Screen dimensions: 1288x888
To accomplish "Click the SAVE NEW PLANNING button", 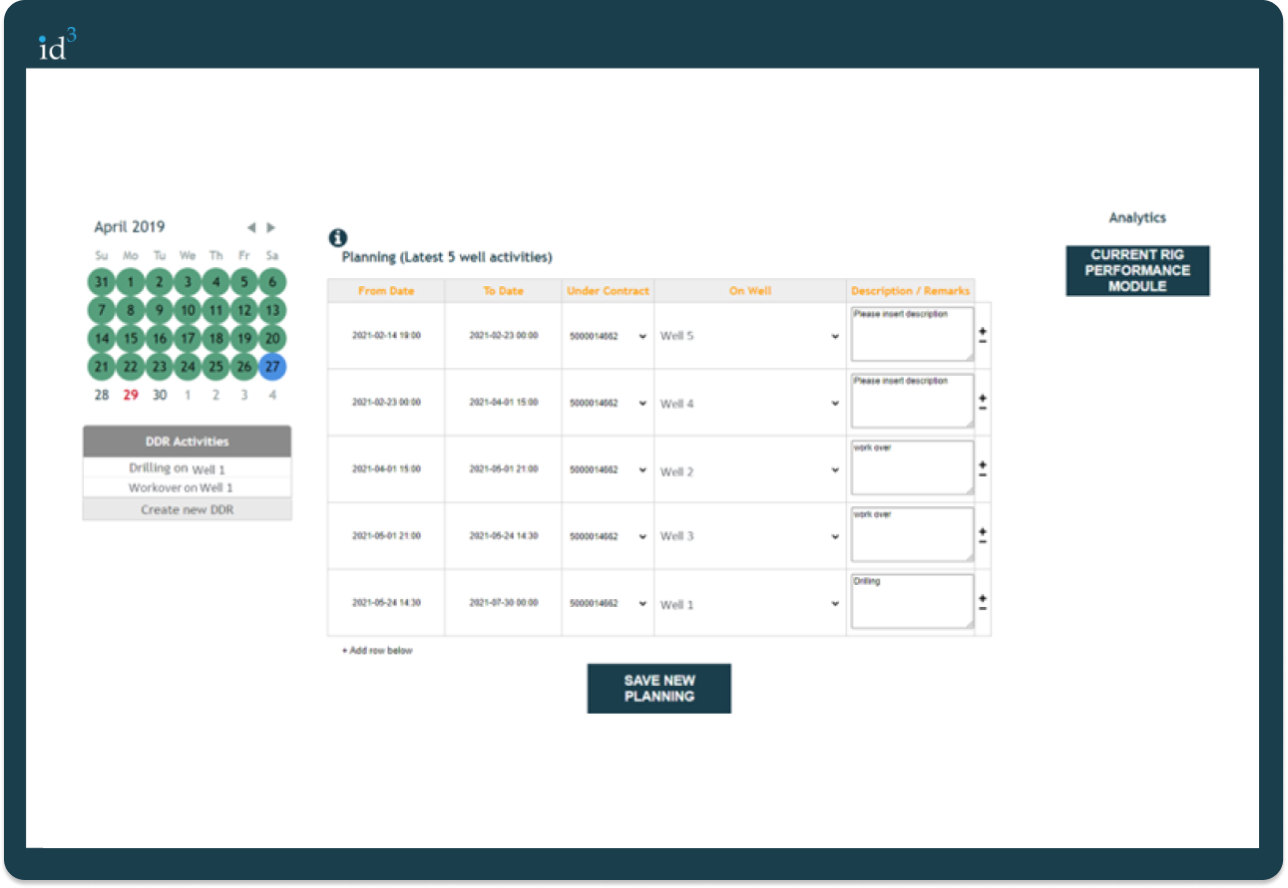I will click(x=659, y=689).
